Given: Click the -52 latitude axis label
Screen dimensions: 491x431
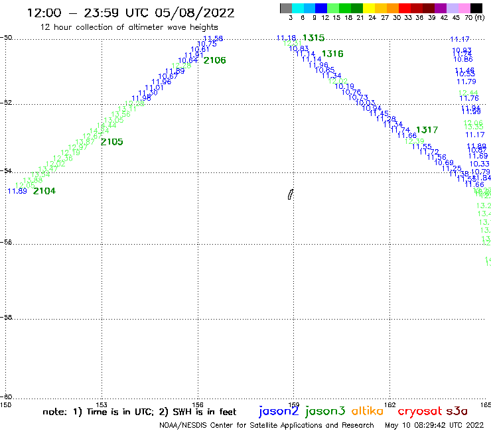Looking at the screenshot, I should tap(6, 102).
